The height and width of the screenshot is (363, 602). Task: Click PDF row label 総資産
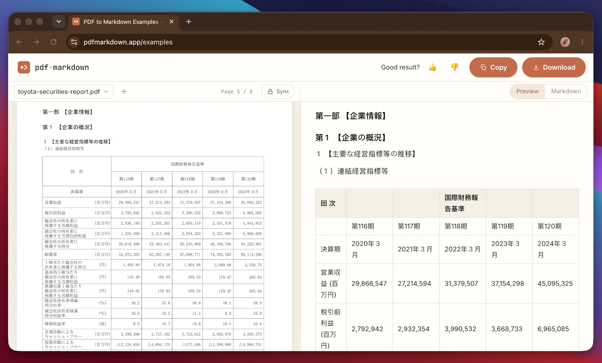tap(51, 255)
